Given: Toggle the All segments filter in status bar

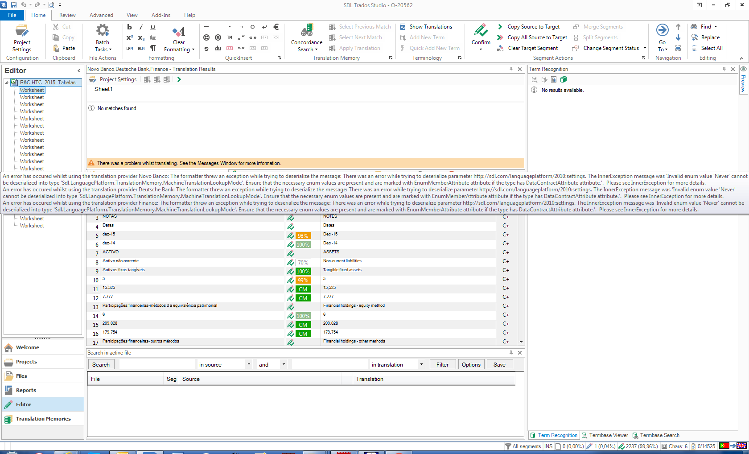Looking at the screenshot, I should tap(523, 446).
